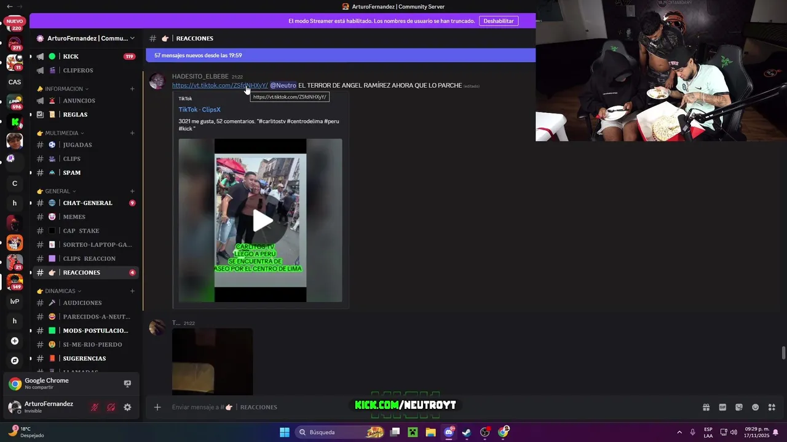787x442 pixels.
Task: Open File Explorer from the taskbar
Action: [x=430, y=432]
